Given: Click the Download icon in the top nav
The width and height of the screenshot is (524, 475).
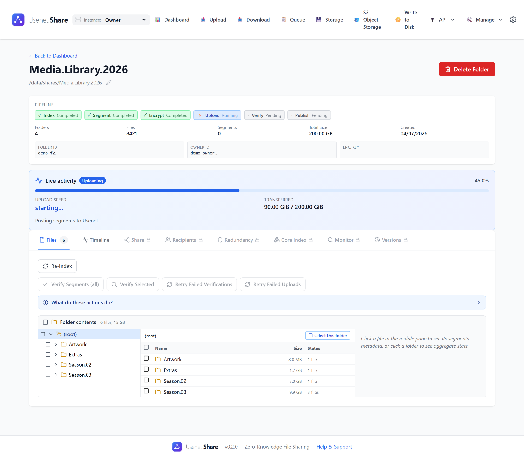Looking at the screenshot, I should coord(240,20).
